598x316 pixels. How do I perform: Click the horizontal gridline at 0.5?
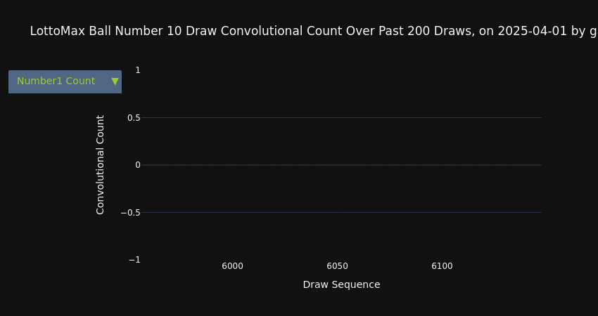coord(341,118)
